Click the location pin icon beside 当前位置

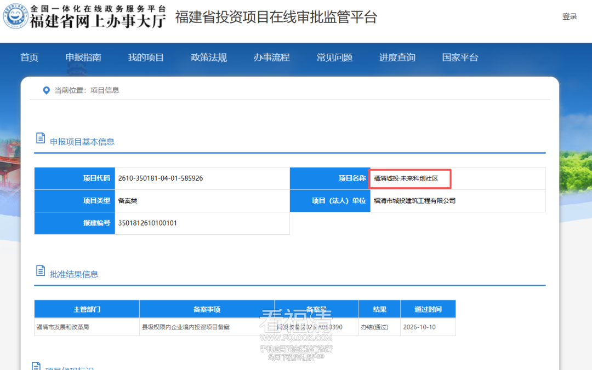[47, 90]
